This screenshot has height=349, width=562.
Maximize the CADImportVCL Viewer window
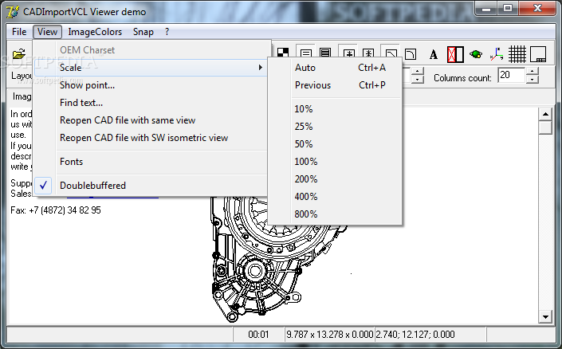coord(507,9)
